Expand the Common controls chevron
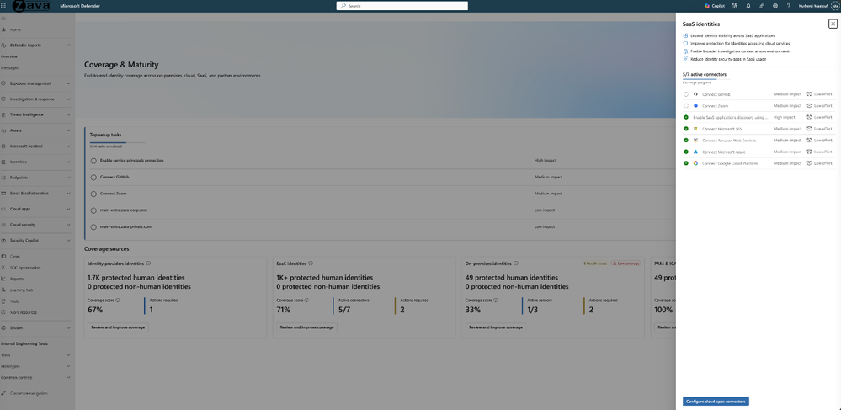The height and width of the screenshot is (410, 841). pos(69,378)
